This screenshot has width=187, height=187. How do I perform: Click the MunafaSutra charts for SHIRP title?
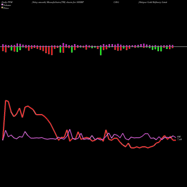pos(58,2)
